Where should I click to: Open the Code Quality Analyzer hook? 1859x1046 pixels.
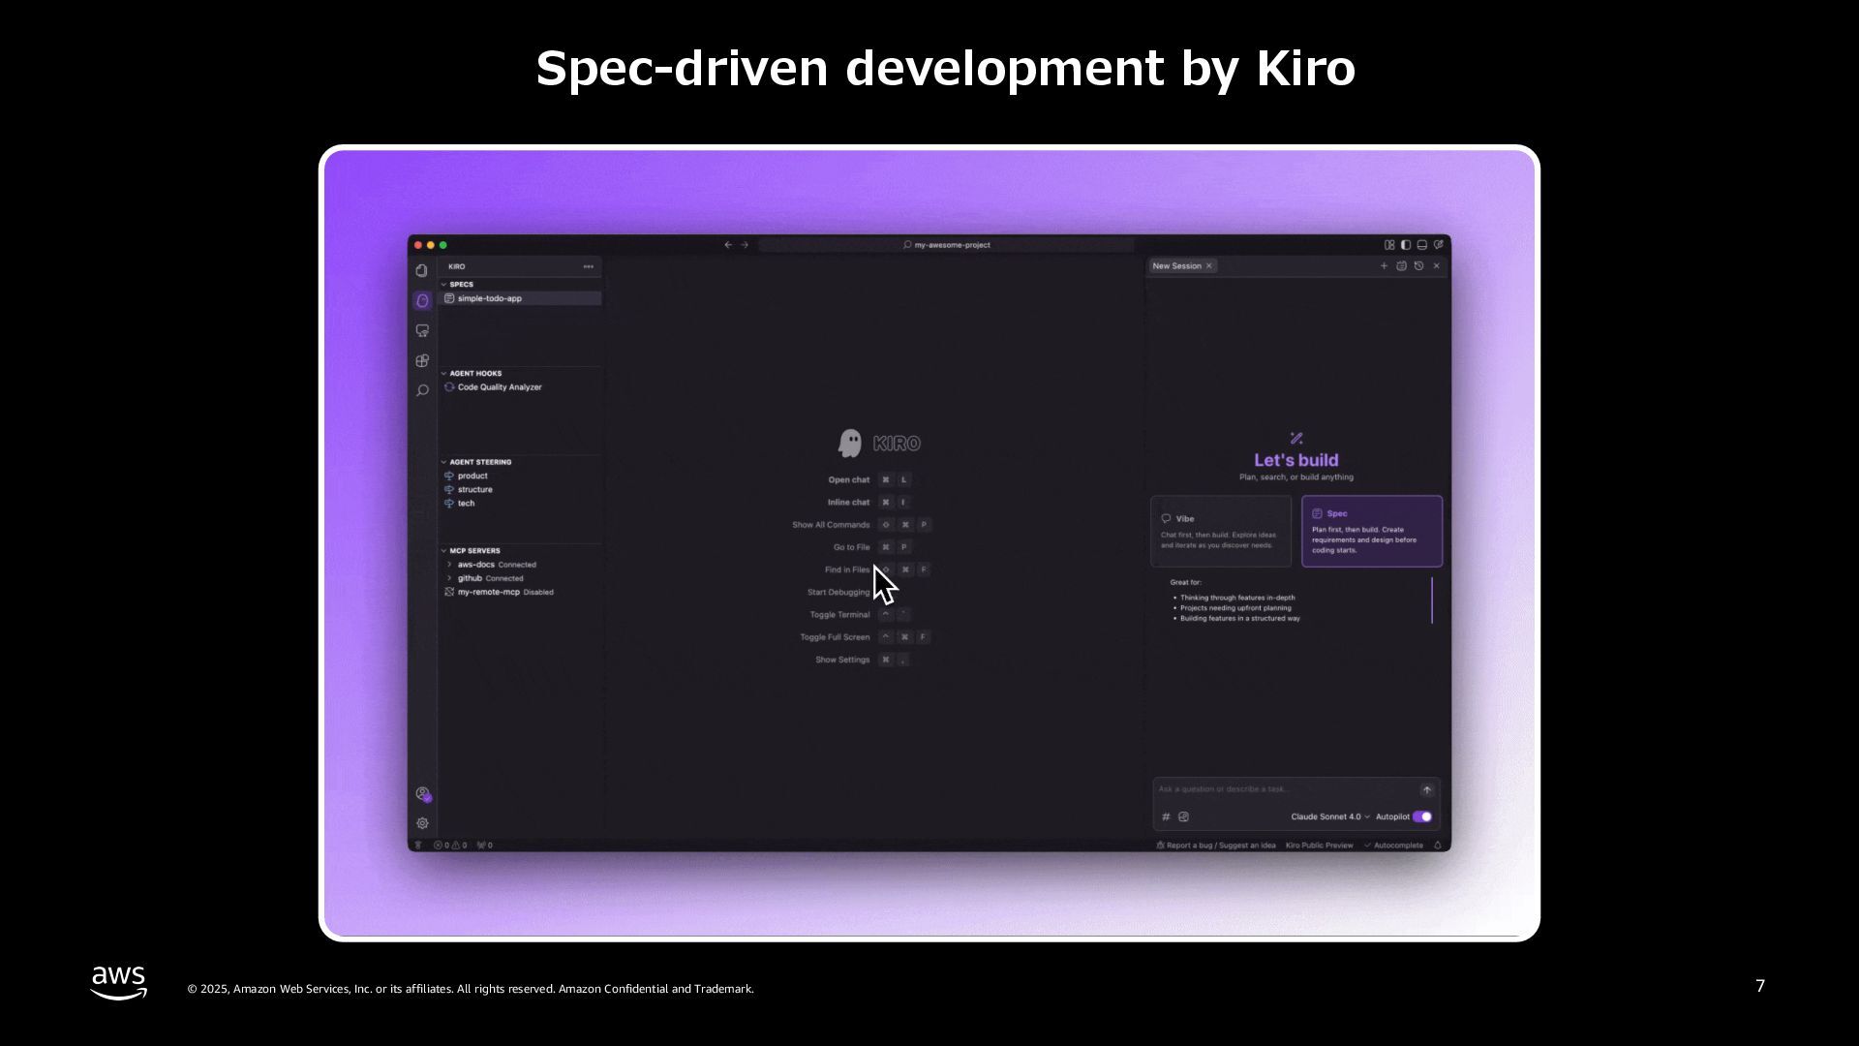(x=499, y=387)
